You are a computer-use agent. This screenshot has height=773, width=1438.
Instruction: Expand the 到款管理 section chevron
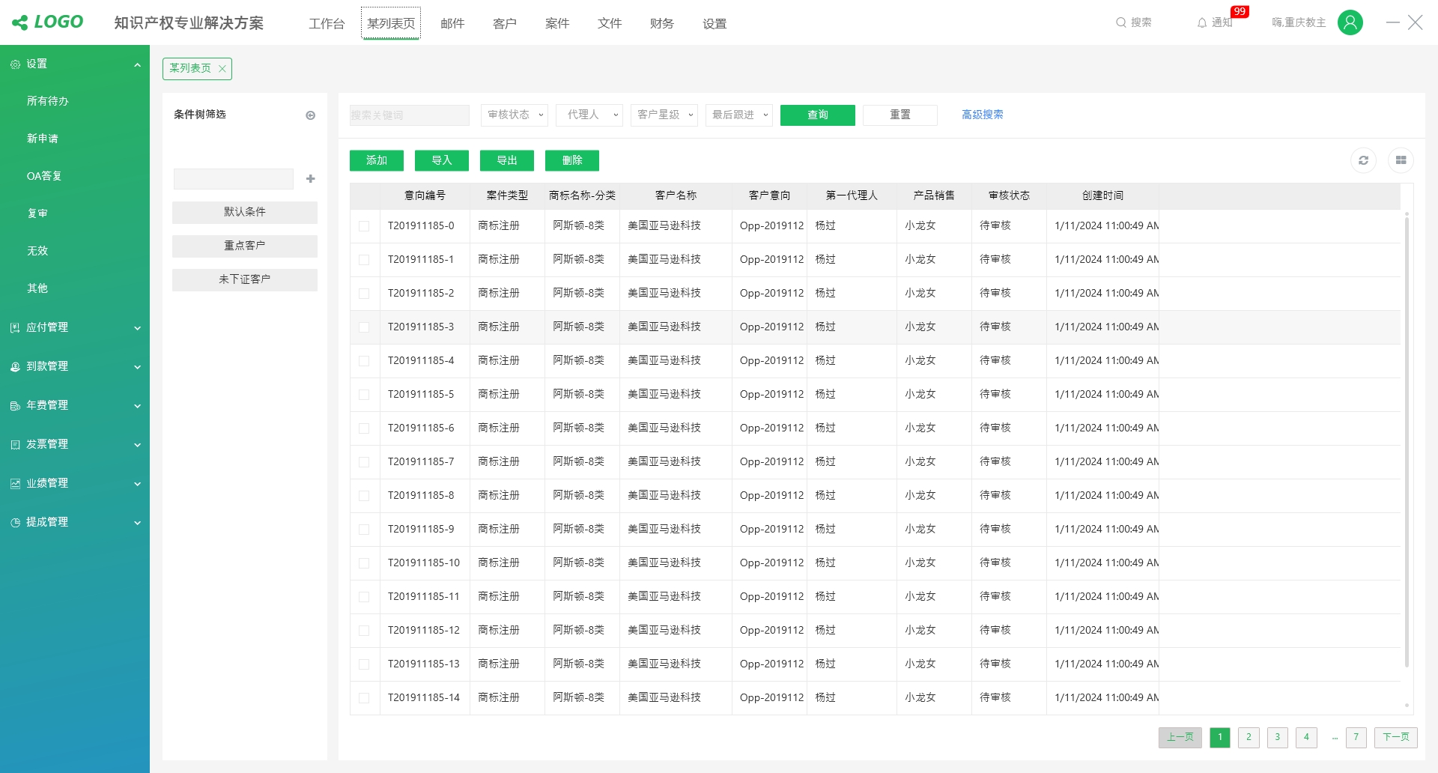(137, 367)
